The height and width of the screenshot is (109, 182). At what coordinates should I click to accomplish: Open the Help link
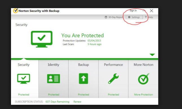click(x=151, y=17)
